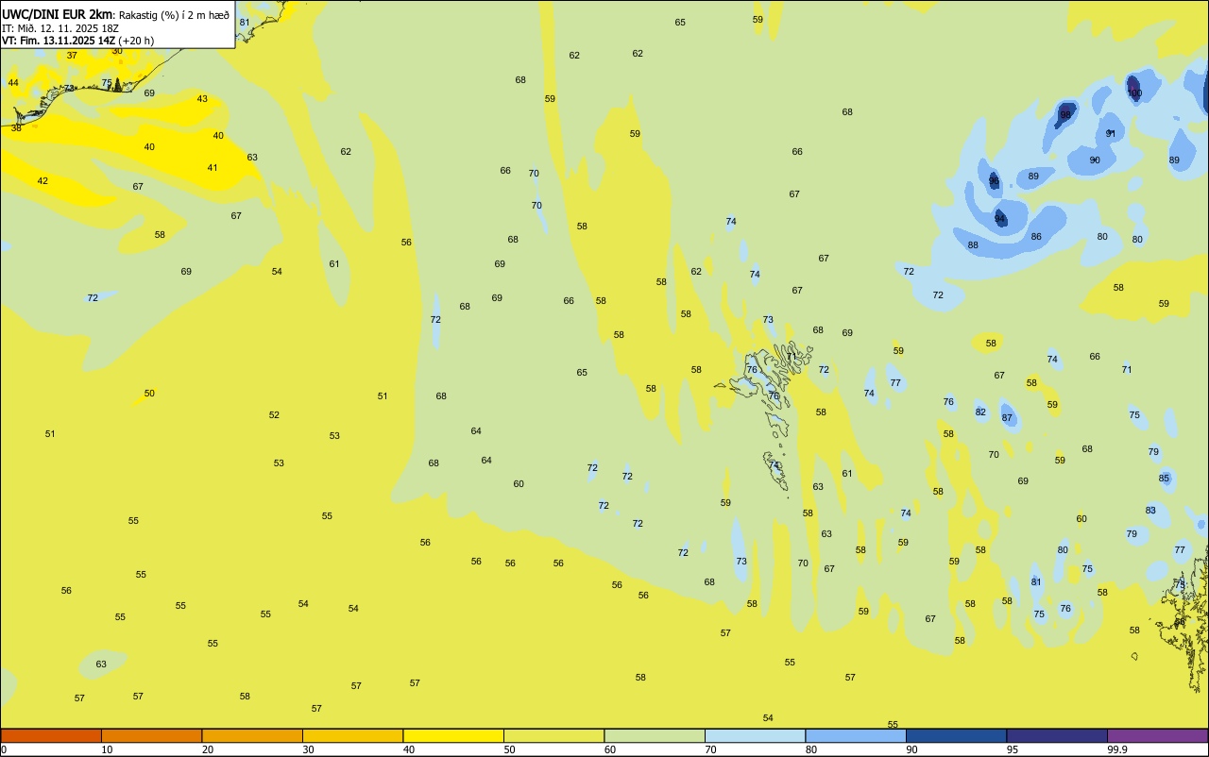Click the '95' tick label on the legend
The width and height of the screenshot is (1209, 757).
1013,749
